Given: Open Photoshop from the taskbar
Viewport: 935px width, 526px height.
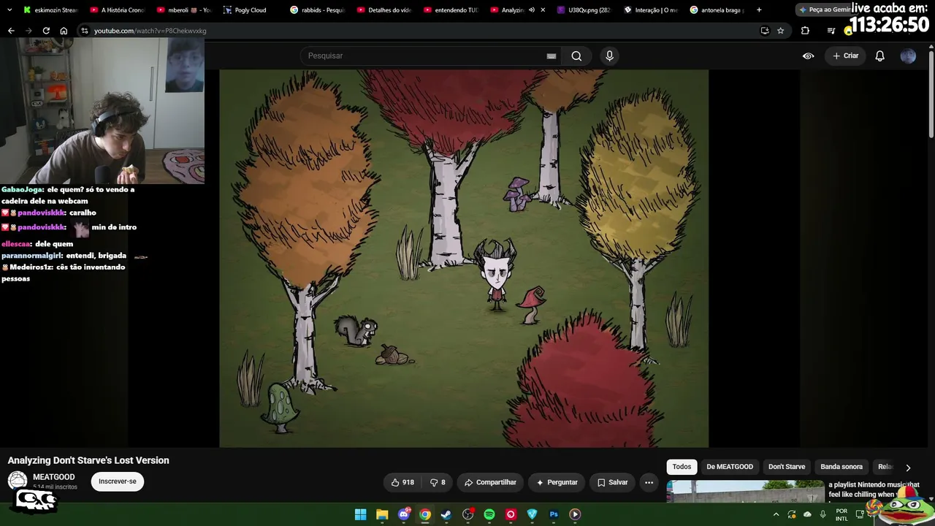Looking at the screenshot, I should [554, 514].
